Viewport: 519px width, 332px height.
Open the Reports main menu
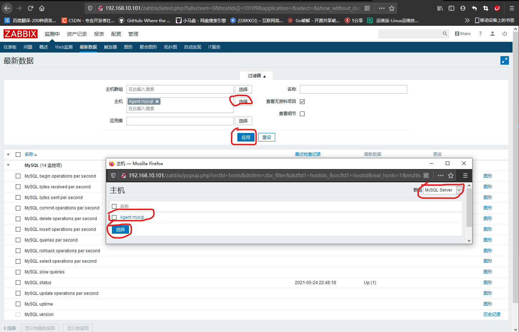pyautogui.click(x=99, y=34)
